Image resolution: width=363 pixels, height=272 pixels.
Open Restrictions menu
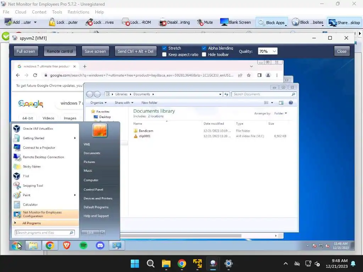[78, 12]
